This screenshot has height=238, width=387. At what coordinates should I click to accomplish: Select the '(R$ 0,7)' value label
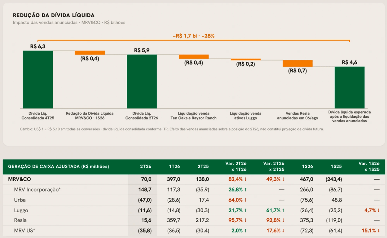tap(297, 71)
